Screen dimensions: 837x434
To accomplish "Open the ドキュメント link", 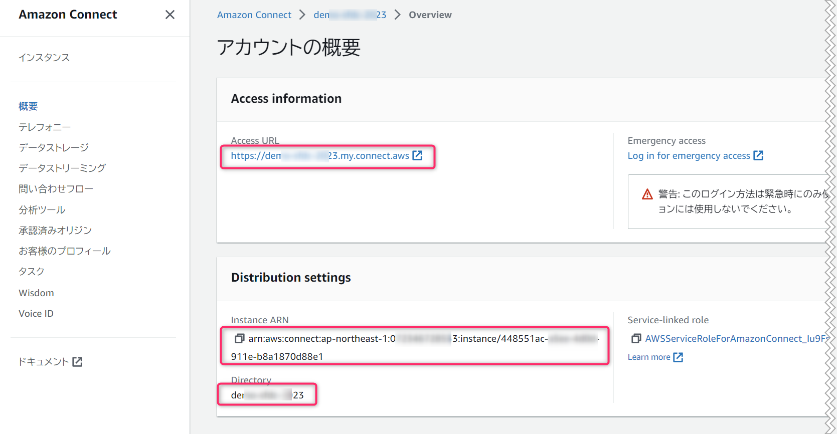I will (x=44, y=362).
